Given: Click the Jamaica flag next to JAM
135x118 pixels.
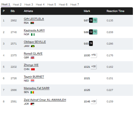Looking at the screenshot, I should [x=33, y=46].
